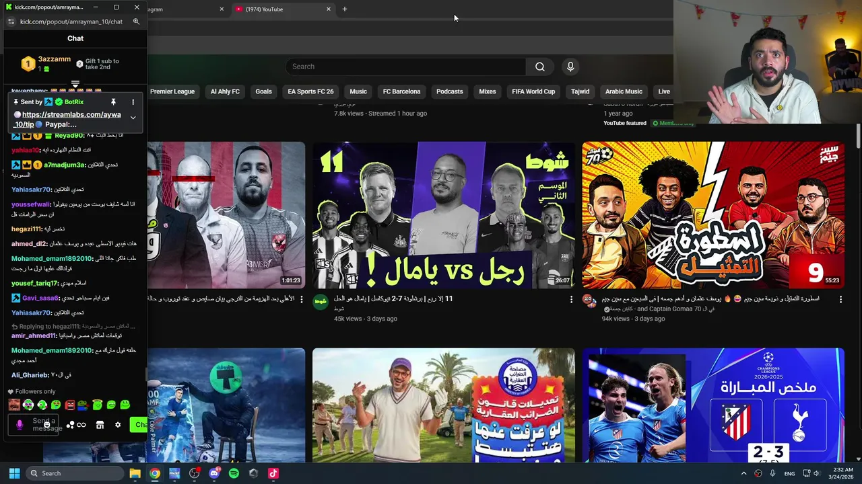Select the EA Sports FC 26 chip
The height and width of the screenshot is (484, 862).
[x=310, y=91]
